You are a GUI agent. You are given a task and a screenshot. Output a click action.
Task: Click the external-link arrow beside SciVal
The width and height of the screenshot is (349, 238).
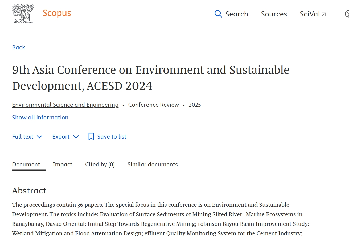[324, 15]
